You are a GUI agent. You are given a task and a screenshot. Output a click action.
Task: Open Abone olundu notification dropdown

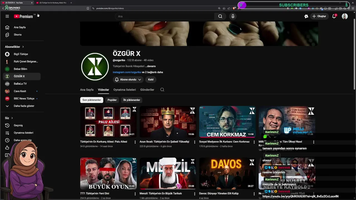128,79
